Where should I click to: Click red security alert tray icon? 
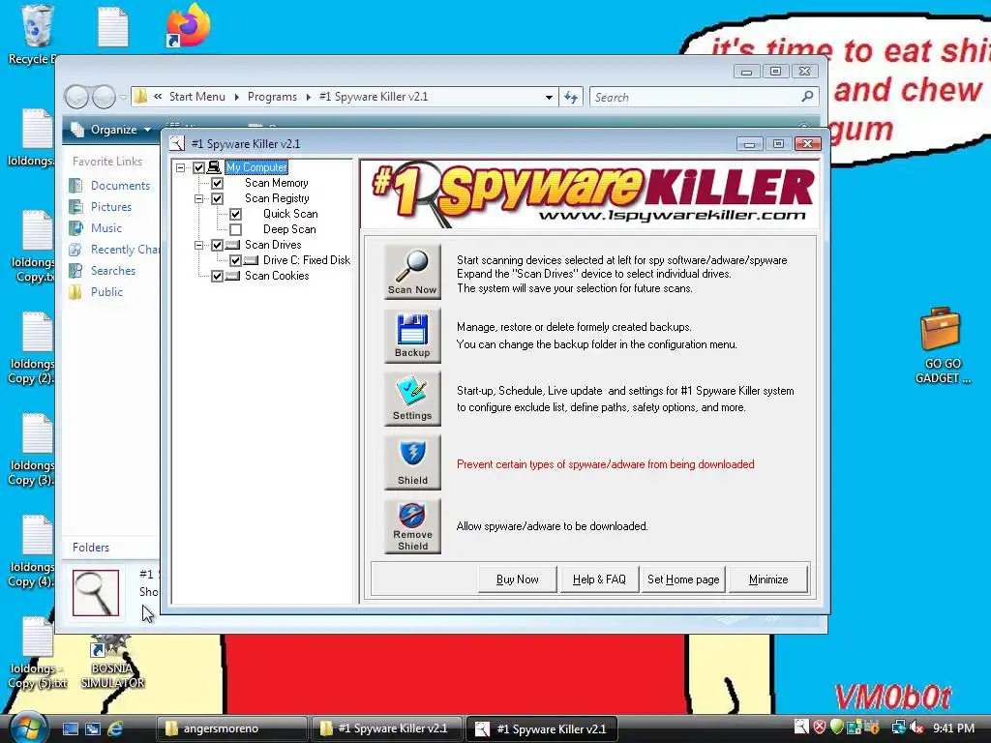tap(819, 728)
